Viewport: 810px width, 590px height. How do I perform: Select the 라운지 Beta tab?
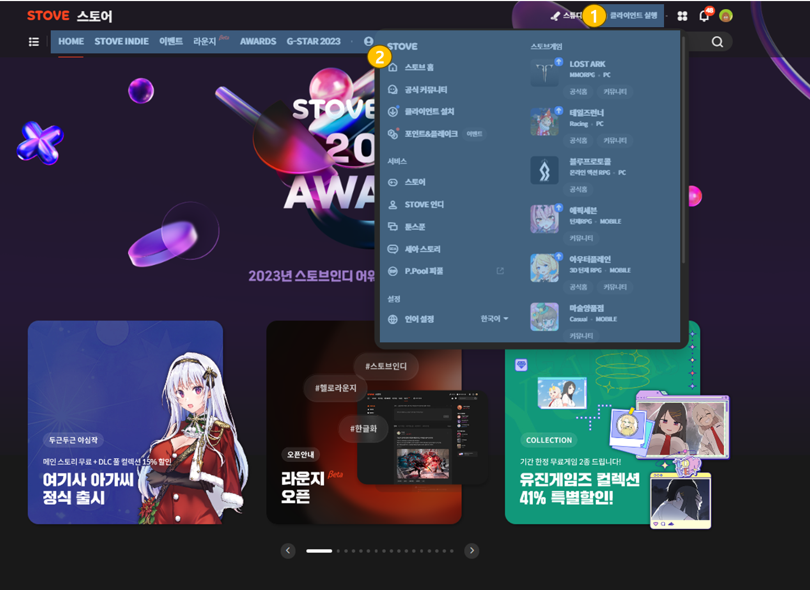coord(211,41)
